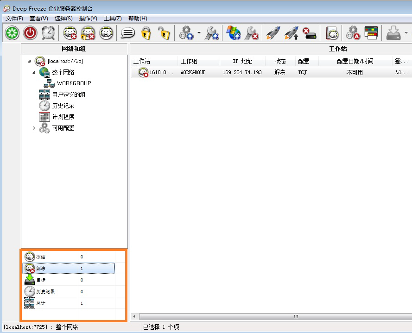This screenshot has width=412, height=333.
Task: Click the 不可用 date cell
Action: click(355, 73)
